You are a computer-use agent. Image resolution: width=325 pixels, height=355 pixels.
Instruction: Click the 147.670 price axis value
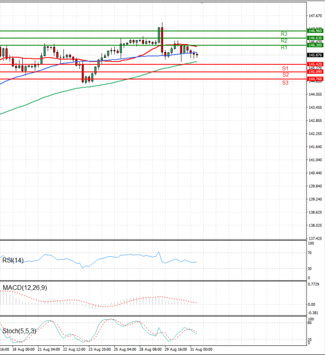coord(315,16)
